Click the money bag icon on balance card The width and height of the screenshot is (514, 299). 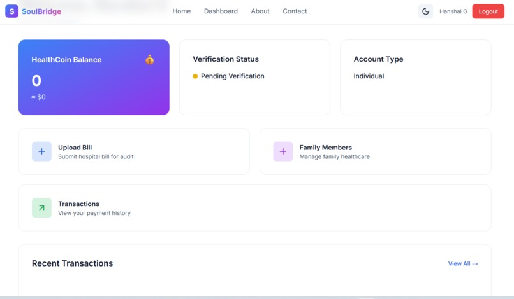click(x=149, y=60)
